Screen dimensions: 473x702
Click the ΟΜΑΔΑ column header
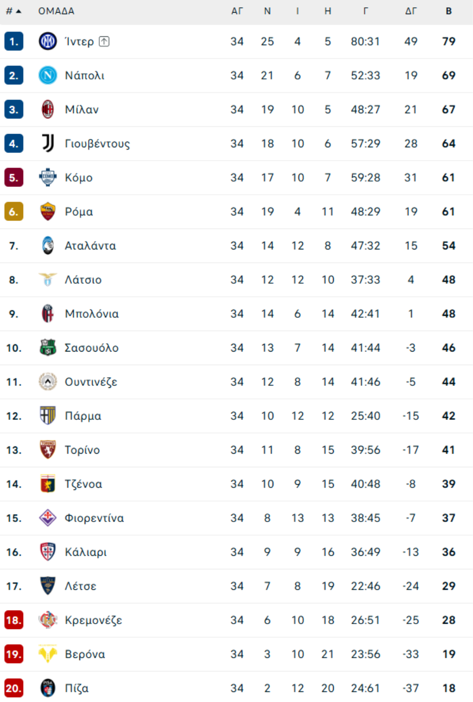tap(56, 11)
